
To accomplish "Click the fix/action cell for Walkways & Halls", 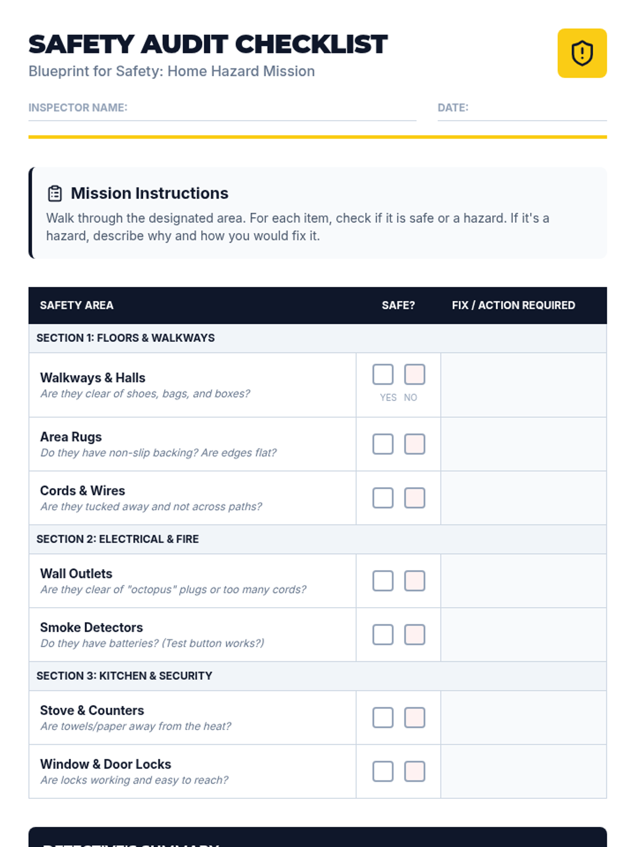I will pos(523,385).
